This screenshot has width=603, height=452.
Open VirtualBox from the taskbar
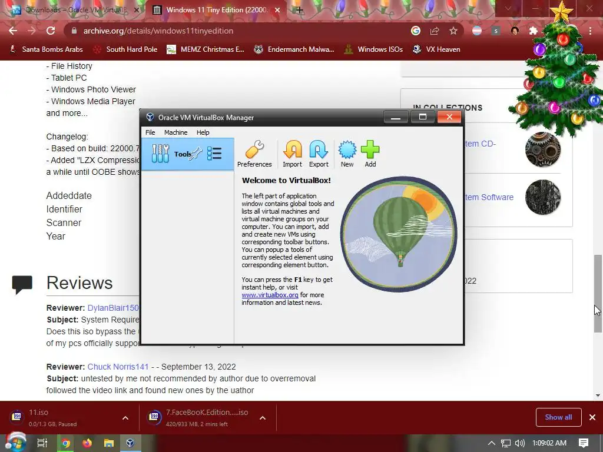(130, 444)
